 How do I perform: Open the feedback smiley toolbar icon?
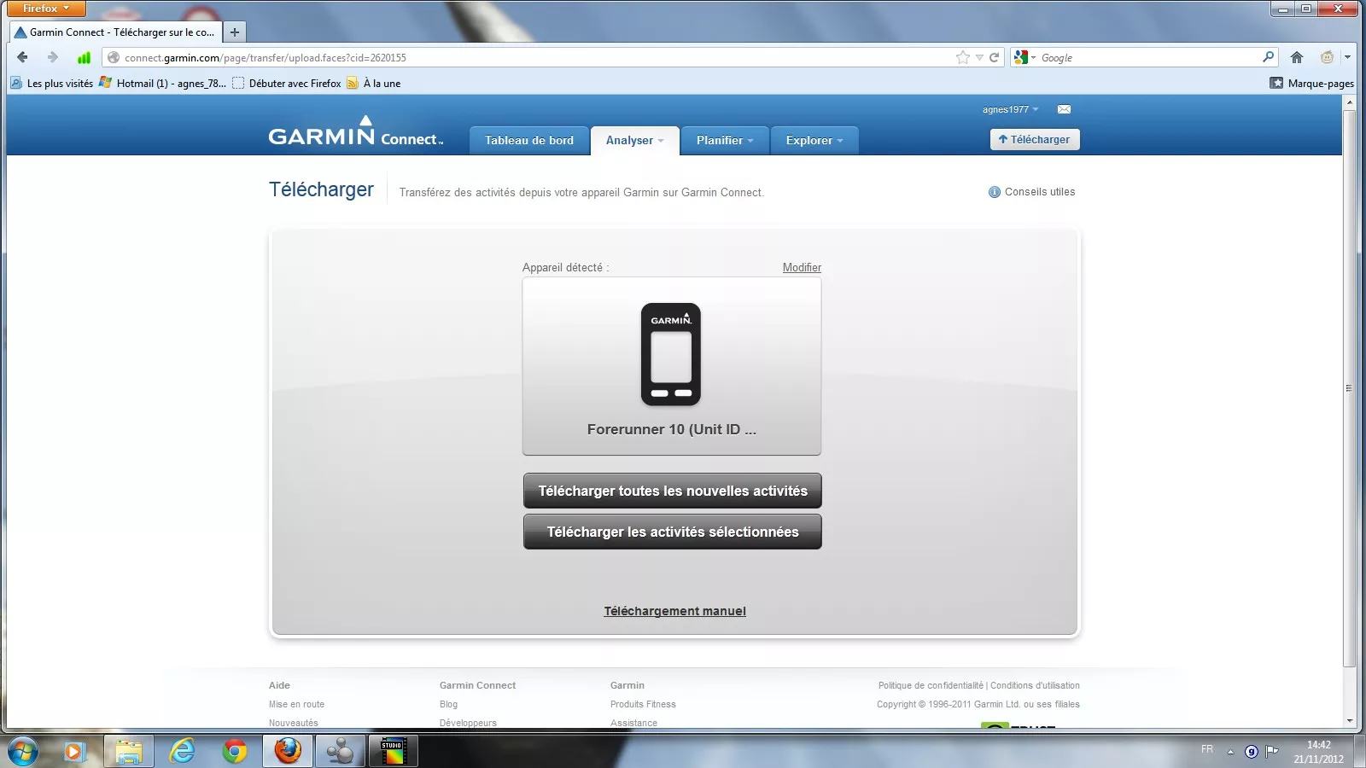click(x=1327, y=57)
